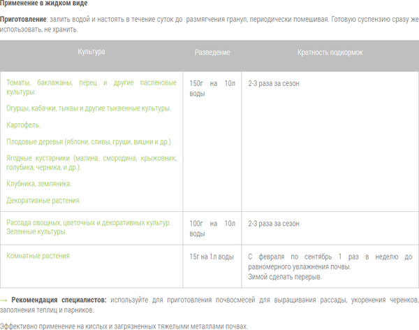Image resolution: width=419 pixels, height=330 pixels.
Task: Click the 150г на 10л воды cell
Action: pos(212,87)
